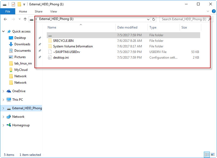Click the pin icon beside Desktop
217x158 pixels.
pos(40,38)
